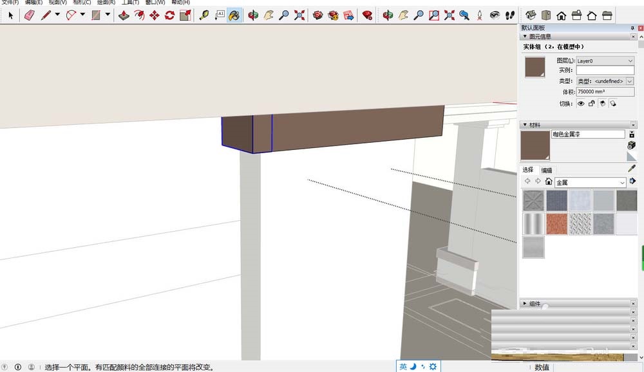Toggle the lock icon in entity info
Screen dimensions: 644x372
[591, 103]
